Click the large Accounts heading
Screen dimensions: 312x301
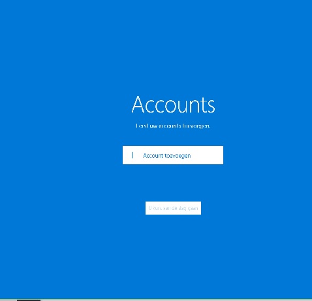[x=173, y=105]
